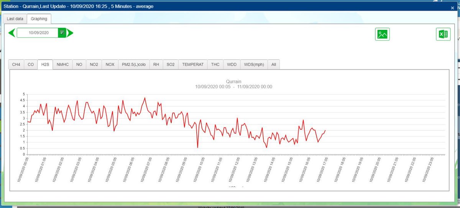The width and height of the screenshot is (460, 208).
Task: Select the Graphing tab
Action: [39, 19]
